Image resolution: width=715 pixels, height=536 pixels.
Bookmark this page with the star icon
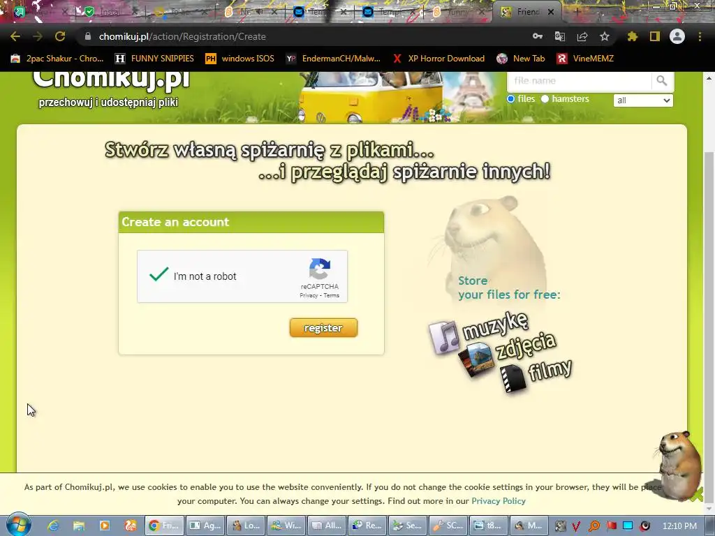coord(605,36)
